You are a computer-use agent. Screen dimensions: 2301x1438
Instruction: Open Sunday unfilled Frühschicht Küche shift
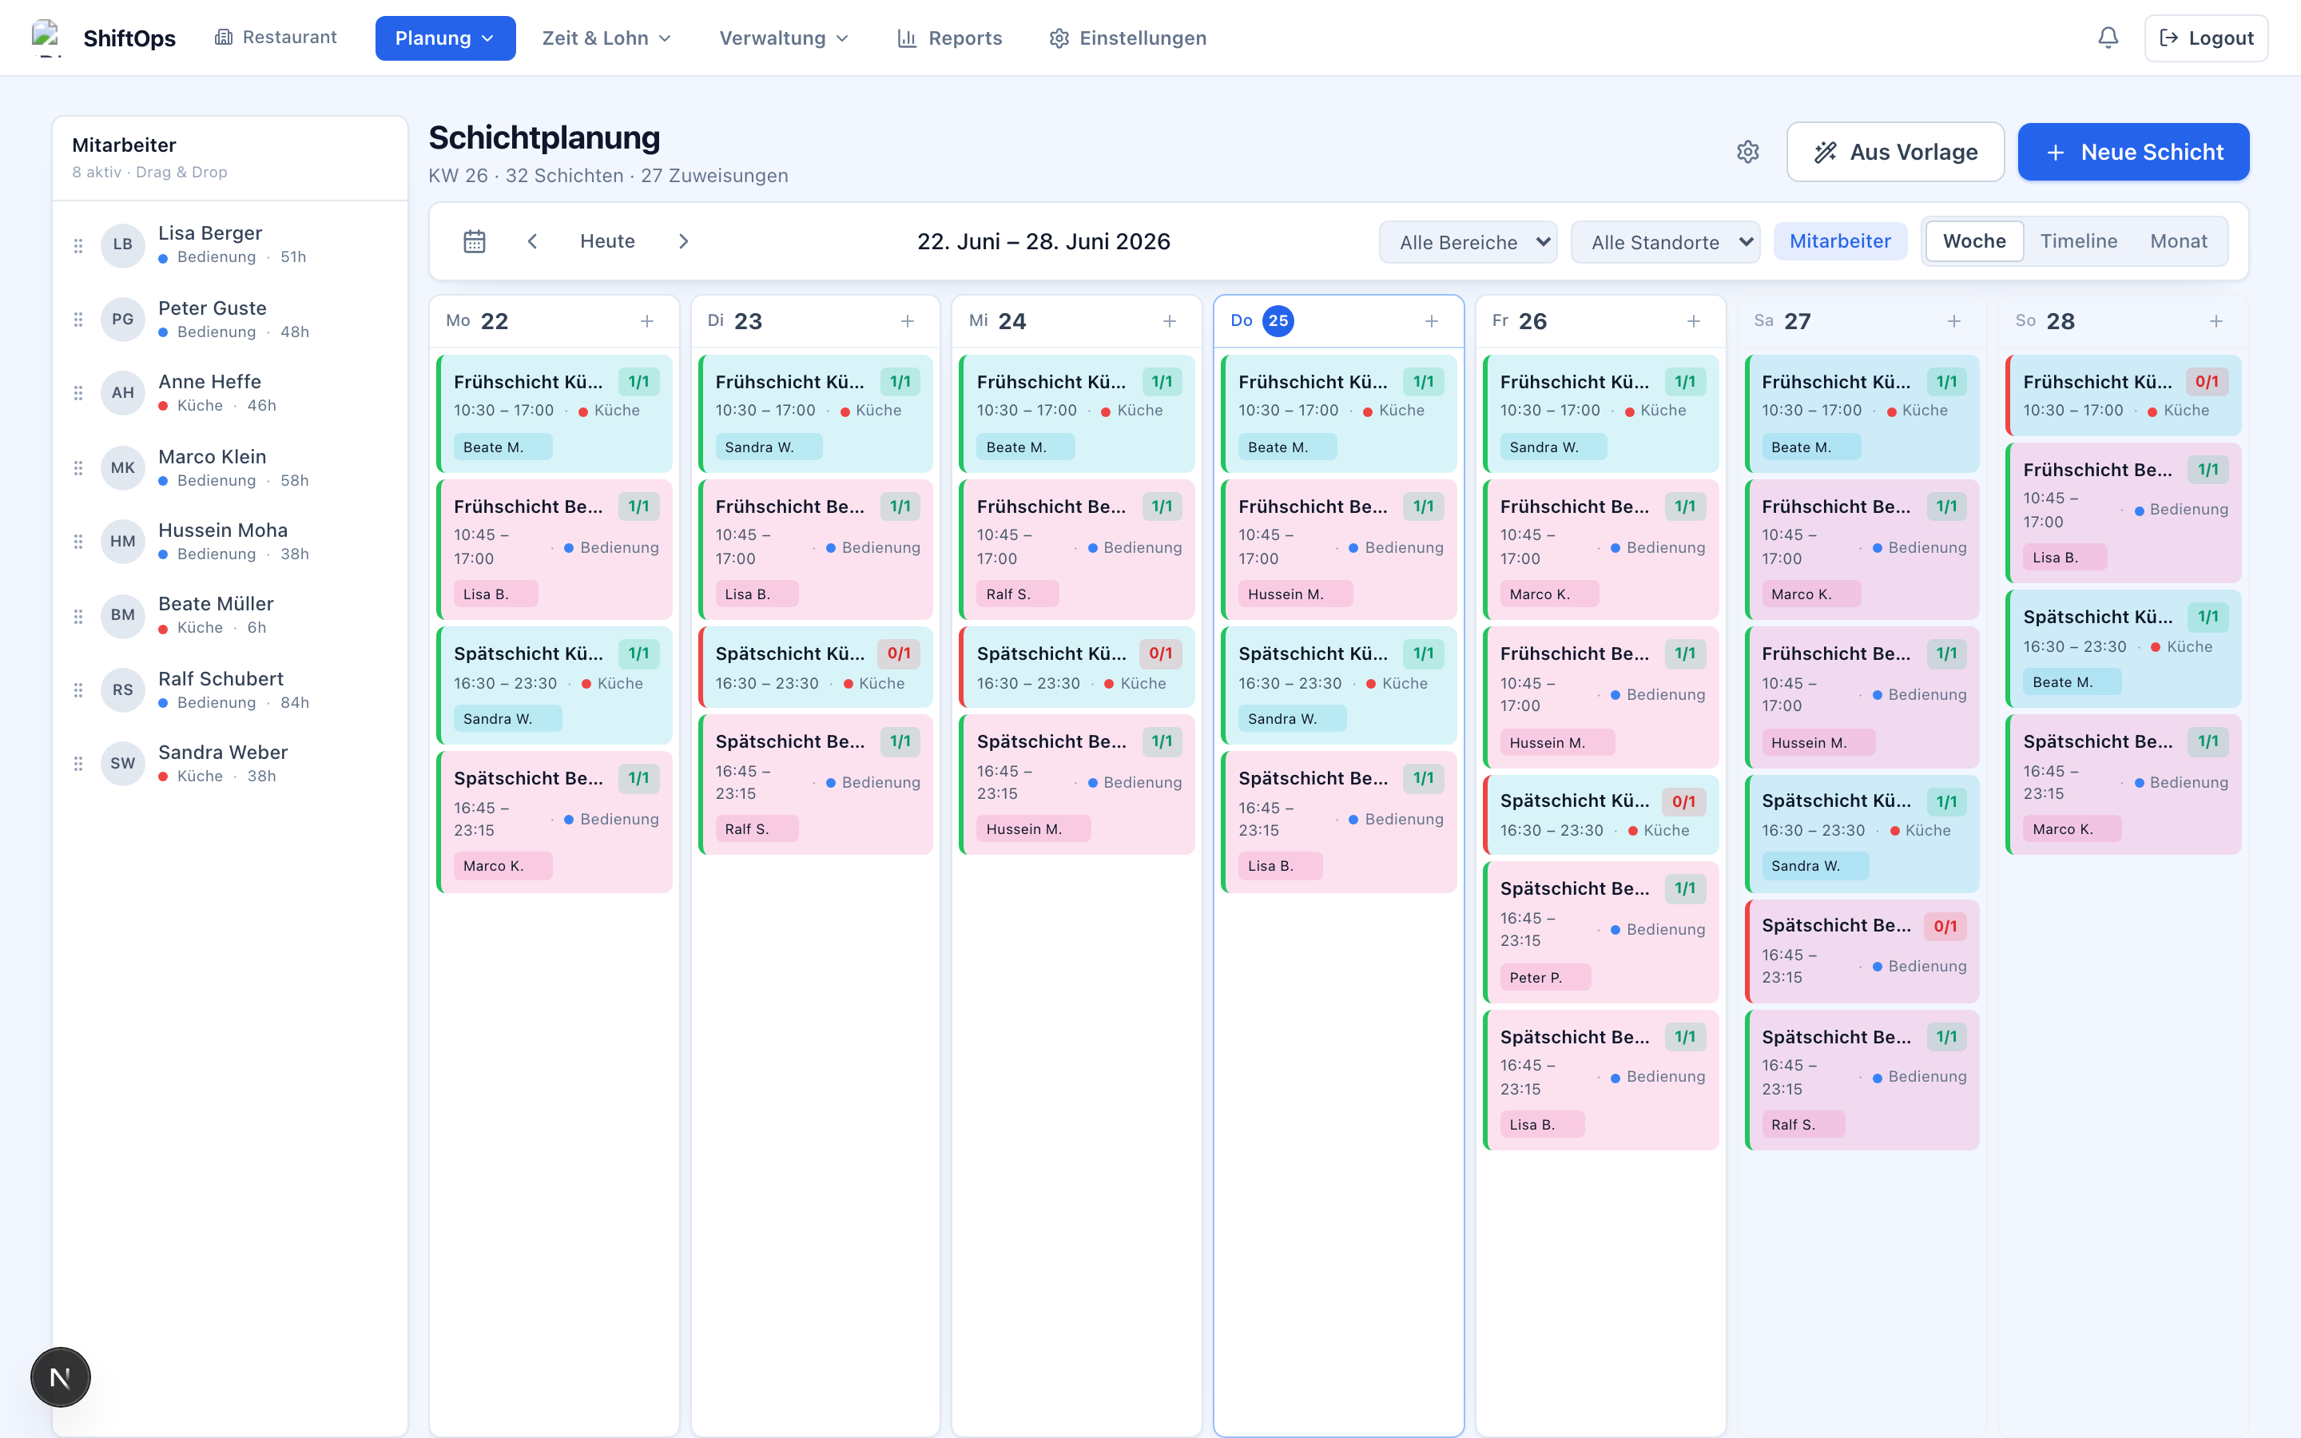click(2123, 395)
